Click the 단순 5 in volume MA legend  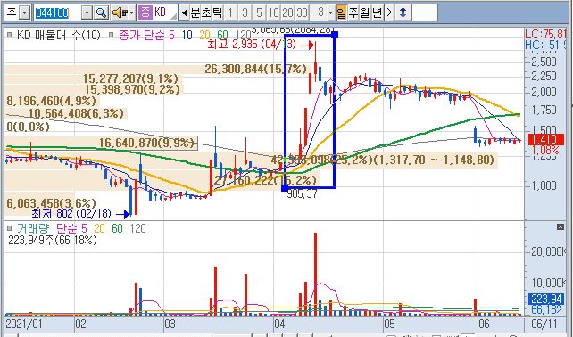(71, 228)
